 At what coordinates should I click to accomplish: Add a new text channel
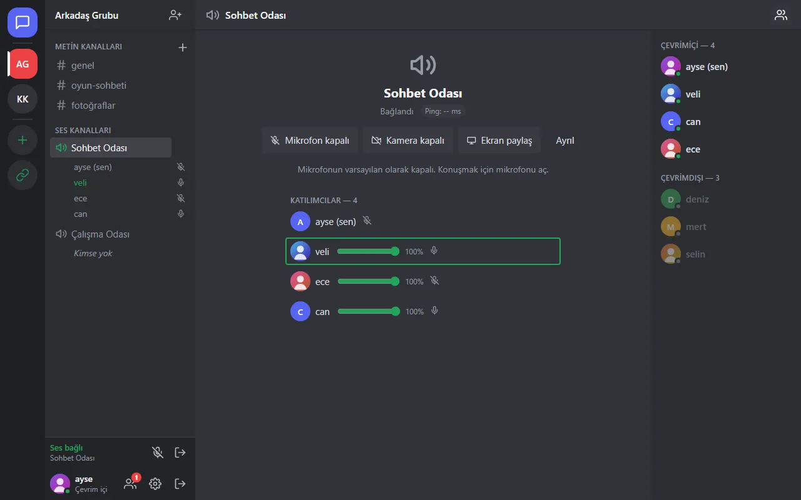183,47
